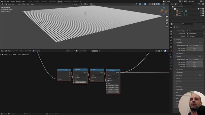This screenshot has width=205, height=115.
Task: Open the Object Mode dropdown
Action: tap(11, 4)
